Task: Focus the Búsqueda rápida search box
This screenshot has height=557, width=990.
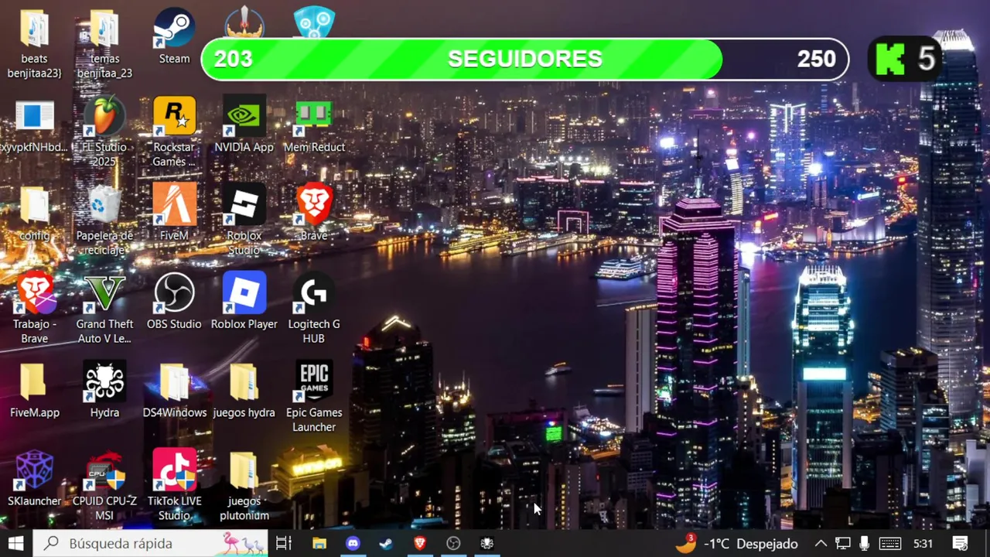Action: tap(151, 543)
